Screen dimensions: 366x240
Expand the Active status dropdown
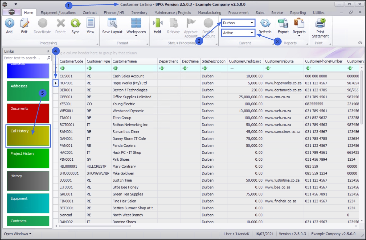click(x=252, y=33)
